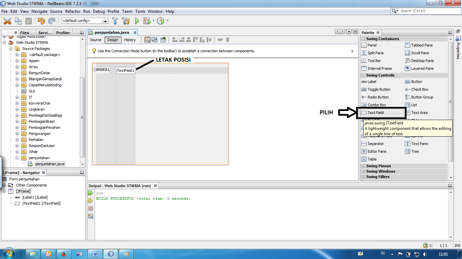Select the Selection Mode arrow icon

pos(147,40)
